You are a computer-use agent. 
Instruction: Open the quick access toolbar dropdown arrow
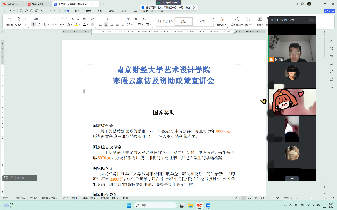click(55, 11)
